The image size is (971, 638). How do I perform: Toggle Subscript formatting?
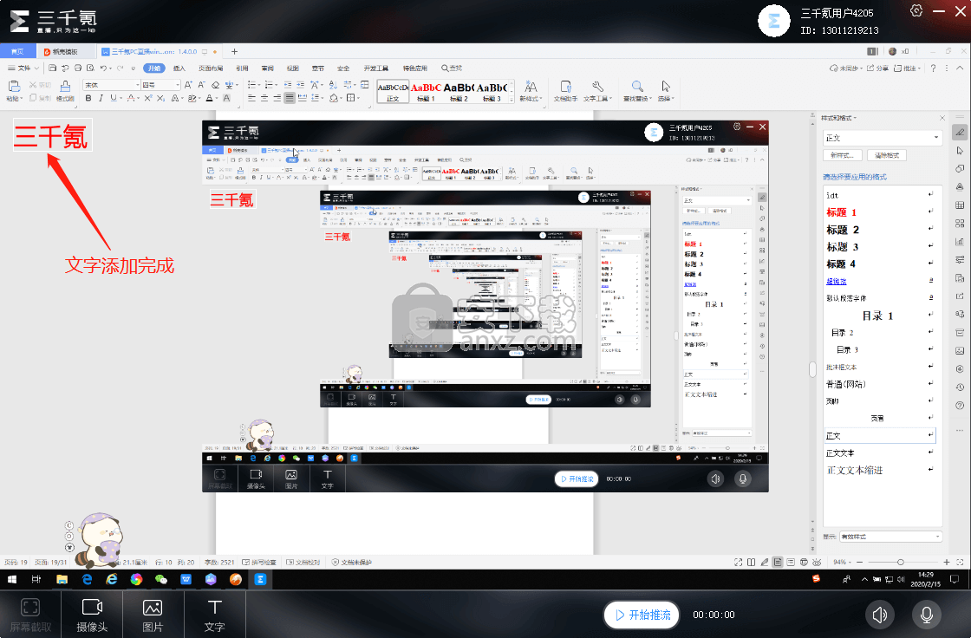[160, 98]
